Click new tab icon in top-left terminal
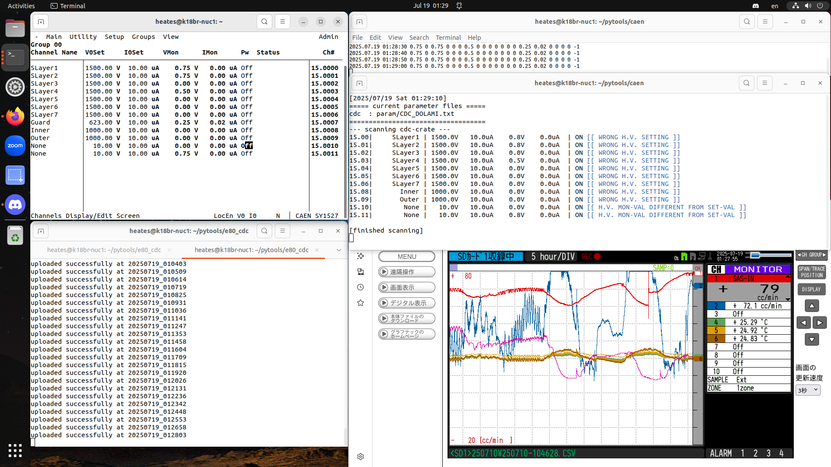831x467 pixels. coord(41,22)
